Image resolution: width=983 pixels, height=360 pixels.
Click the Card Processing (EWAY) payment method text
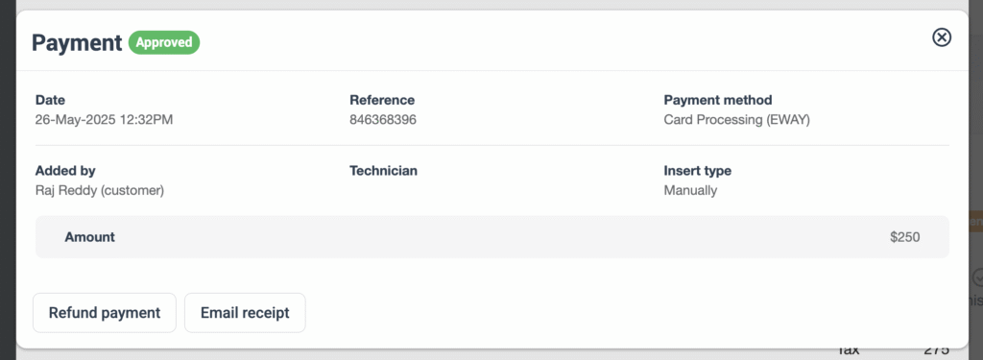coord(736,120)
